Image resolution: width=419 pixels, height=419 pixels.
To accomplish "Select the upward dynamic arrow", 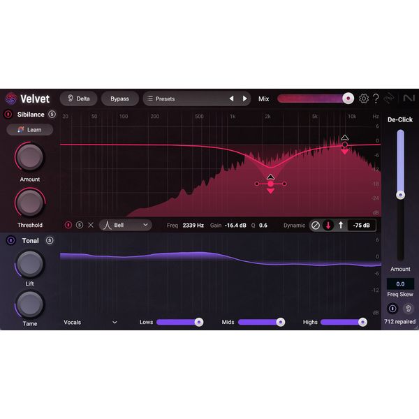I will pos(341,225).
